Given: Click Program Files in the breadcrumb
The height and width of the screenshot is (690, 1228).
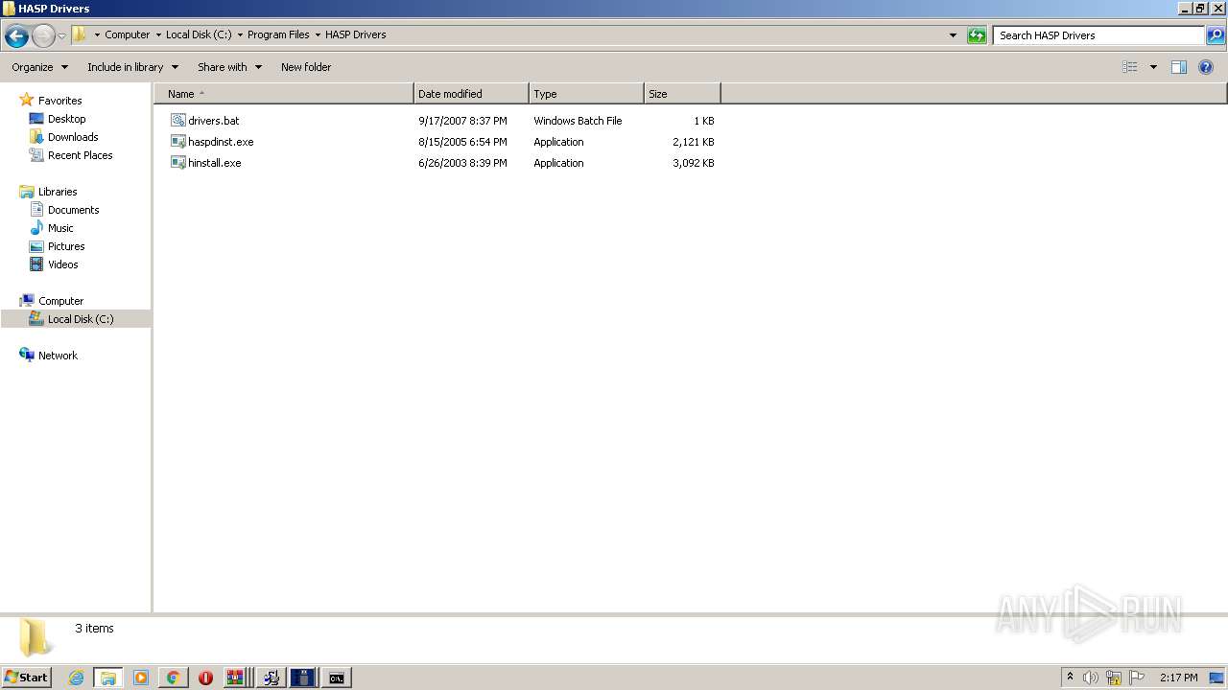Looking at the screenshot, I should [x=278, y=34].
